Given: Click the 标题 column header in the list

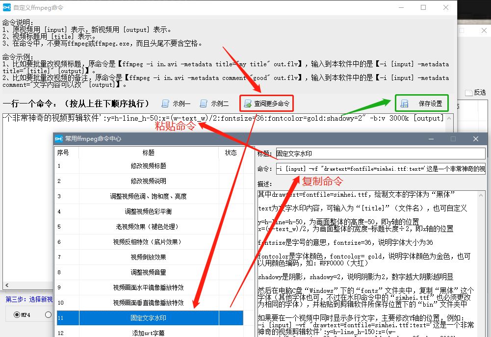Looking at the screenshot, I should click(x=149, y=153).
